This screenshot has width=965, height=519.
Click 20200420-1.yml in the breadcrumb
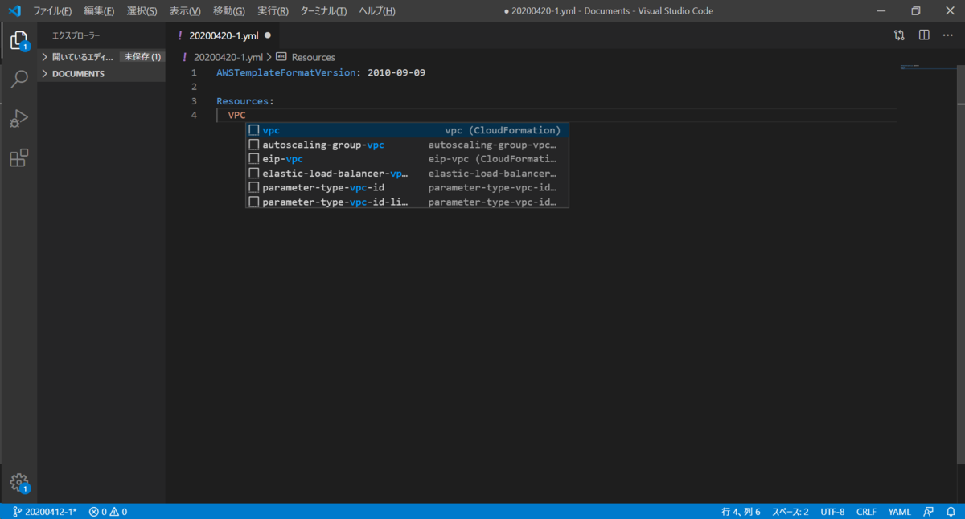click(x=228, y=57)
